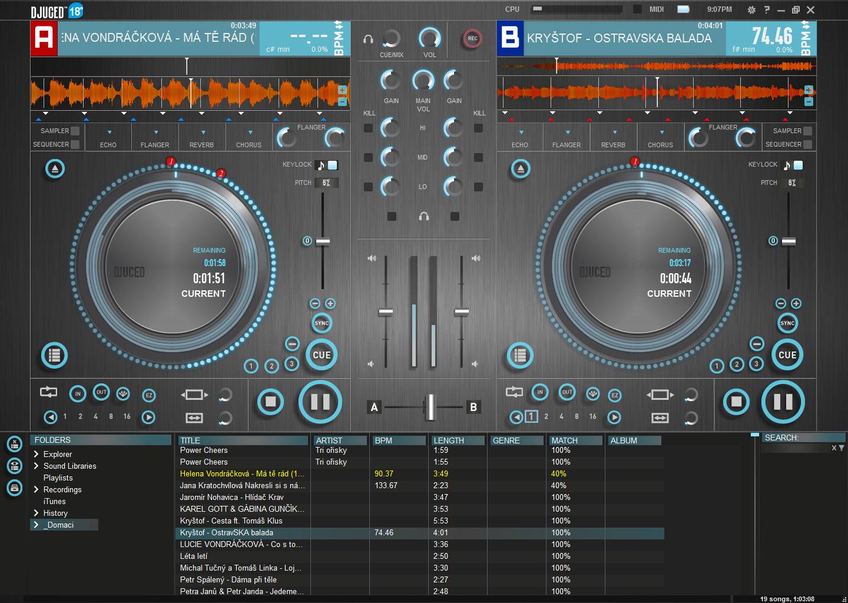Trigger hot cue 2 on deck B
This screenshot has width=848, height=603.
click(x=736, y=365)
